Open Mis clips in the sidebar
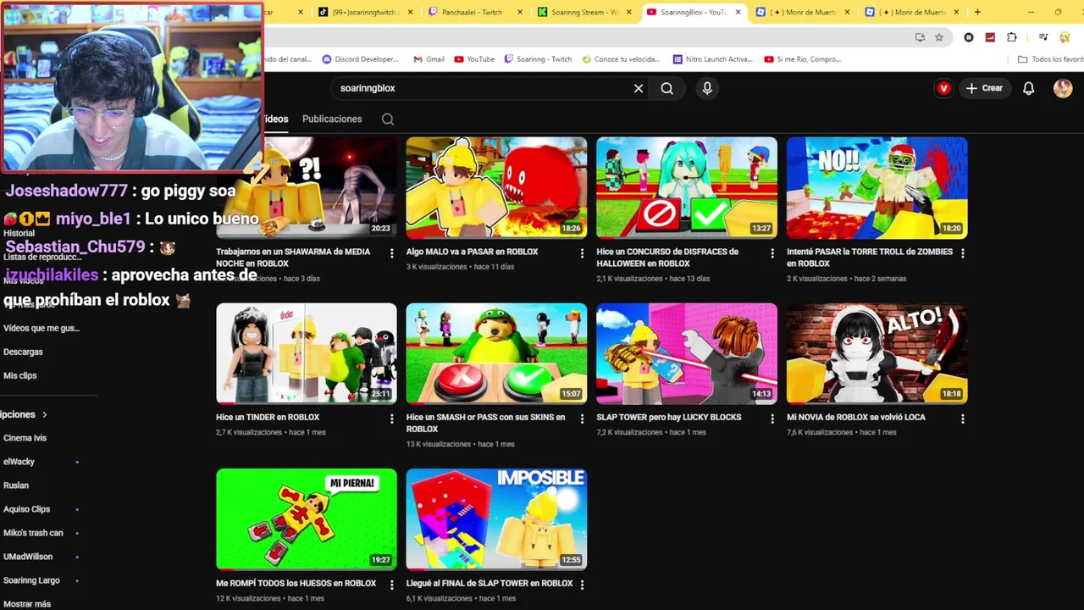1084x610 pixels. tap(20, 375)
